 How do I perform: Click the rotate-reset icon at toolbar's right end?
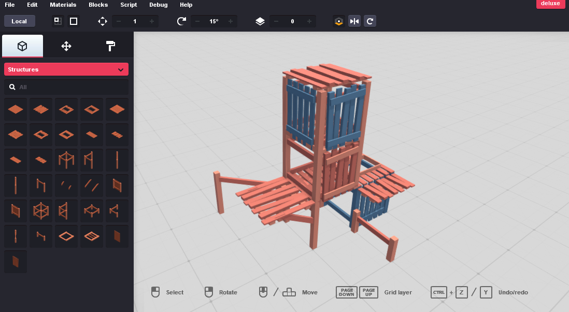click(x=370, y=21)
